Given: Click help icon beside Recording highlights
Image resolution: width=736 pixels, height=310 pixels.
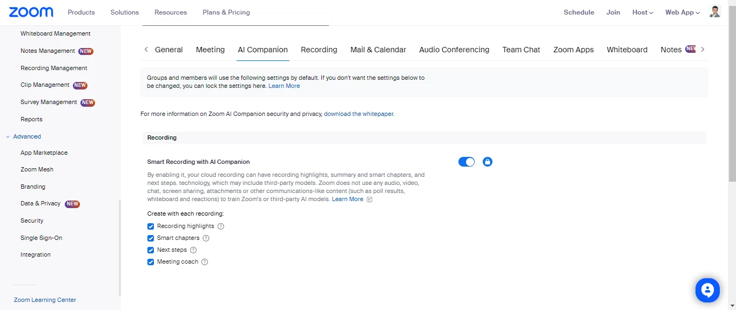Looking at the screenshot, I should 220,226.
